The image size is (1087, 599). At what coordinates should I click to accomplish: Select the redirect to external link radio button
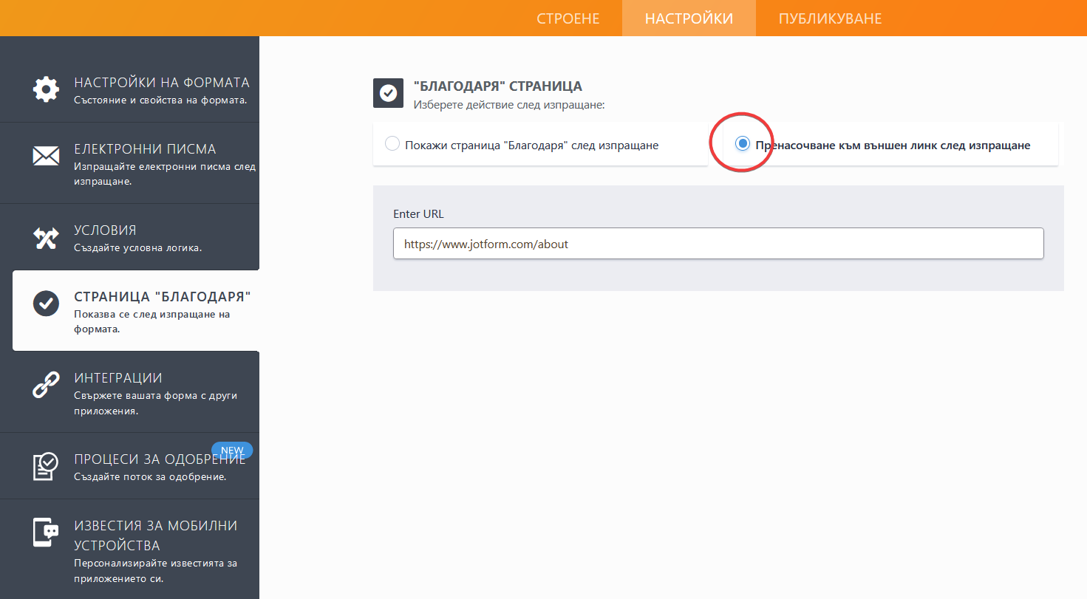[743, 144]
